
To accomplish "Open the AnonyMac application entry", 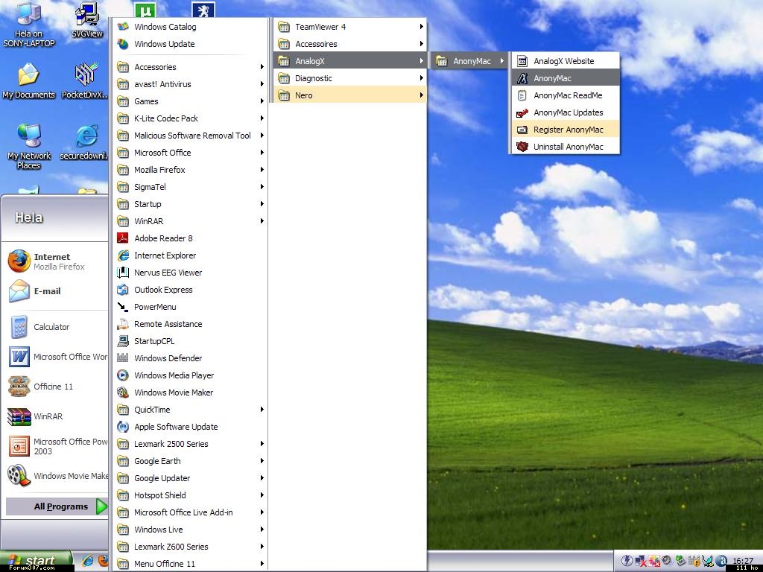I will click(566, 77).
